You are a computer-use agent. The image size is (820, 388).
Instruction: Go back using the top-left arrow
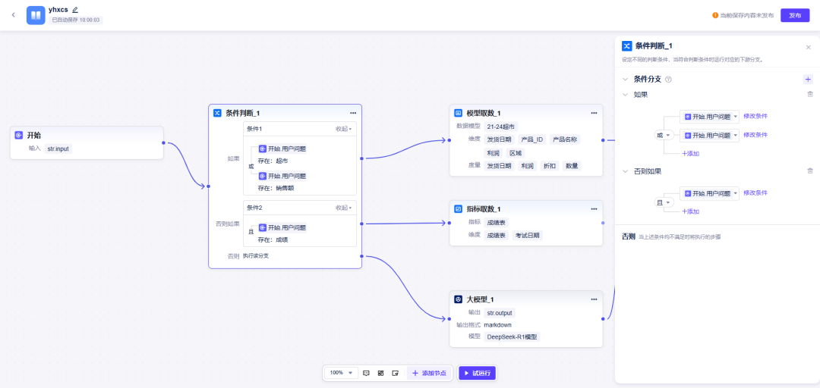pyautogui.click(x=13, y=14)
